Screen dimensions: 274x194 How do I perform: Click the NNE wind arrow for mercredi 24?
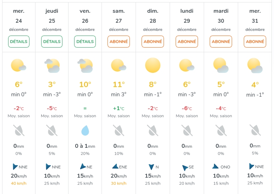[x=15, y=167]
